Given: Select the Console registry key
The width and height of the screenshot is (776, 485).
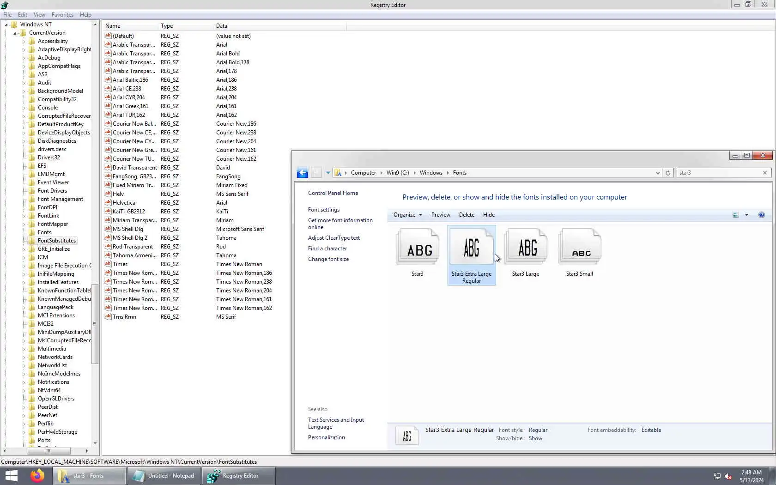Looking at the screenshot, I should 48,108.
